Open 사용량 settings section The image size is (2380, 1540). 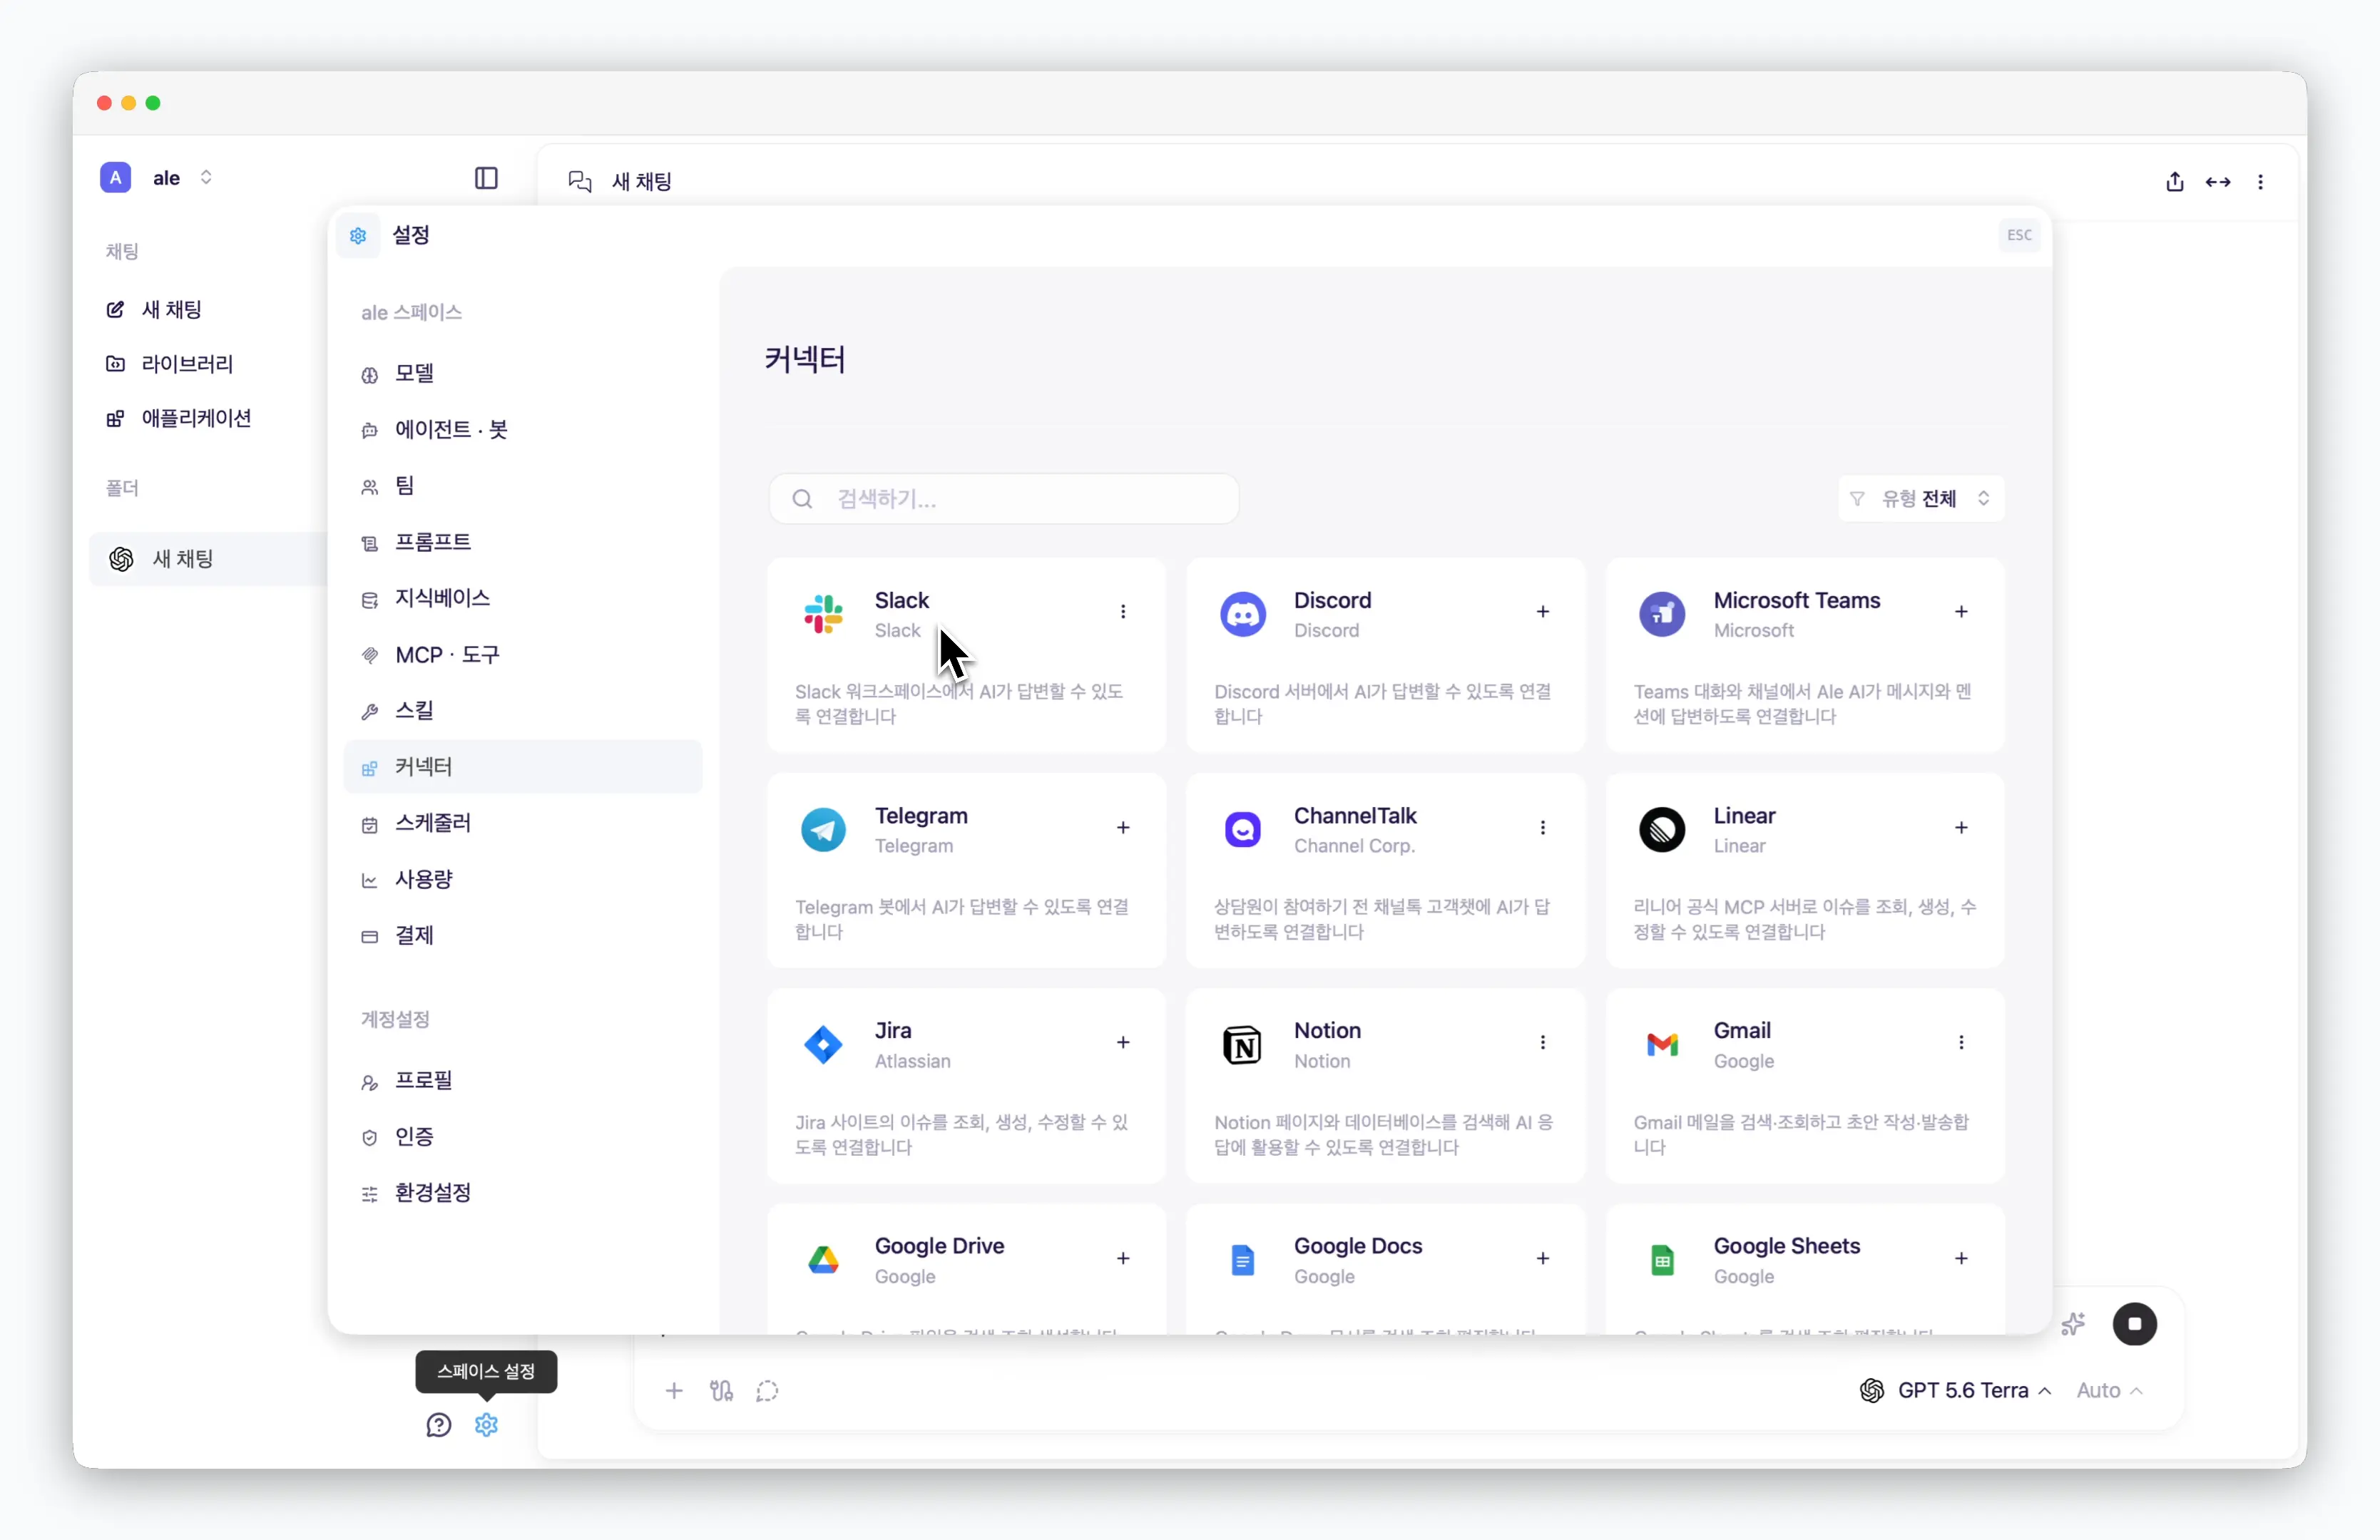click(x=522, y=879)
